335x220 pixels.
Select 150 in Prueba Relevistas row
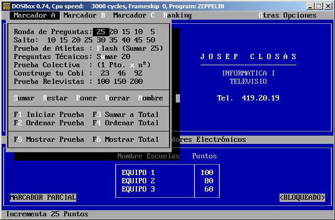point(119,81)
